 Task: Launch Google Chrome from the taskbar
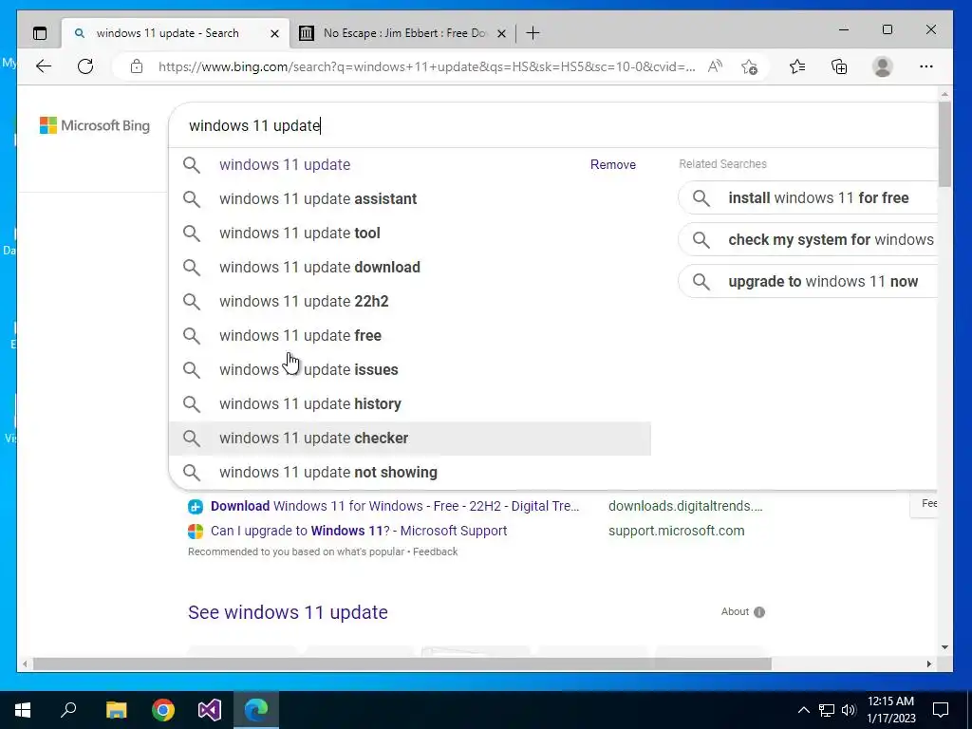tap(163, 710)
